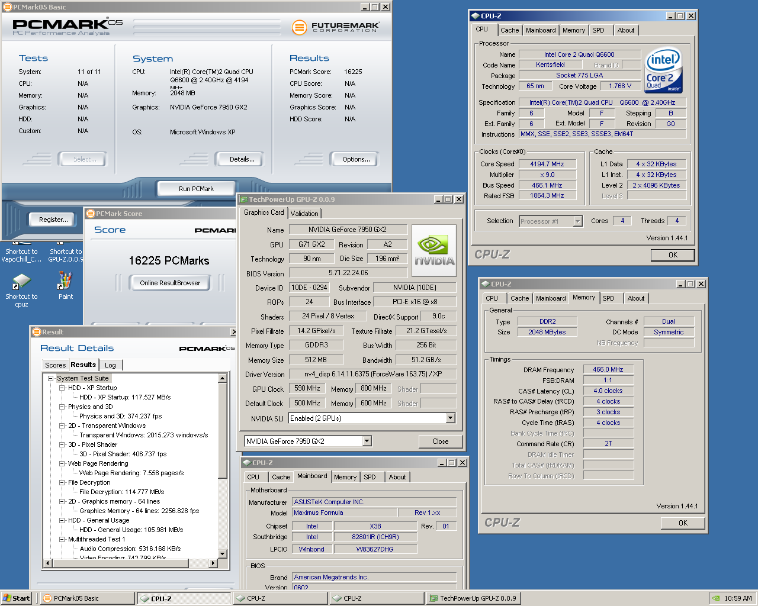Click OK in the CPU-Z CPU window

click(673, 255)
